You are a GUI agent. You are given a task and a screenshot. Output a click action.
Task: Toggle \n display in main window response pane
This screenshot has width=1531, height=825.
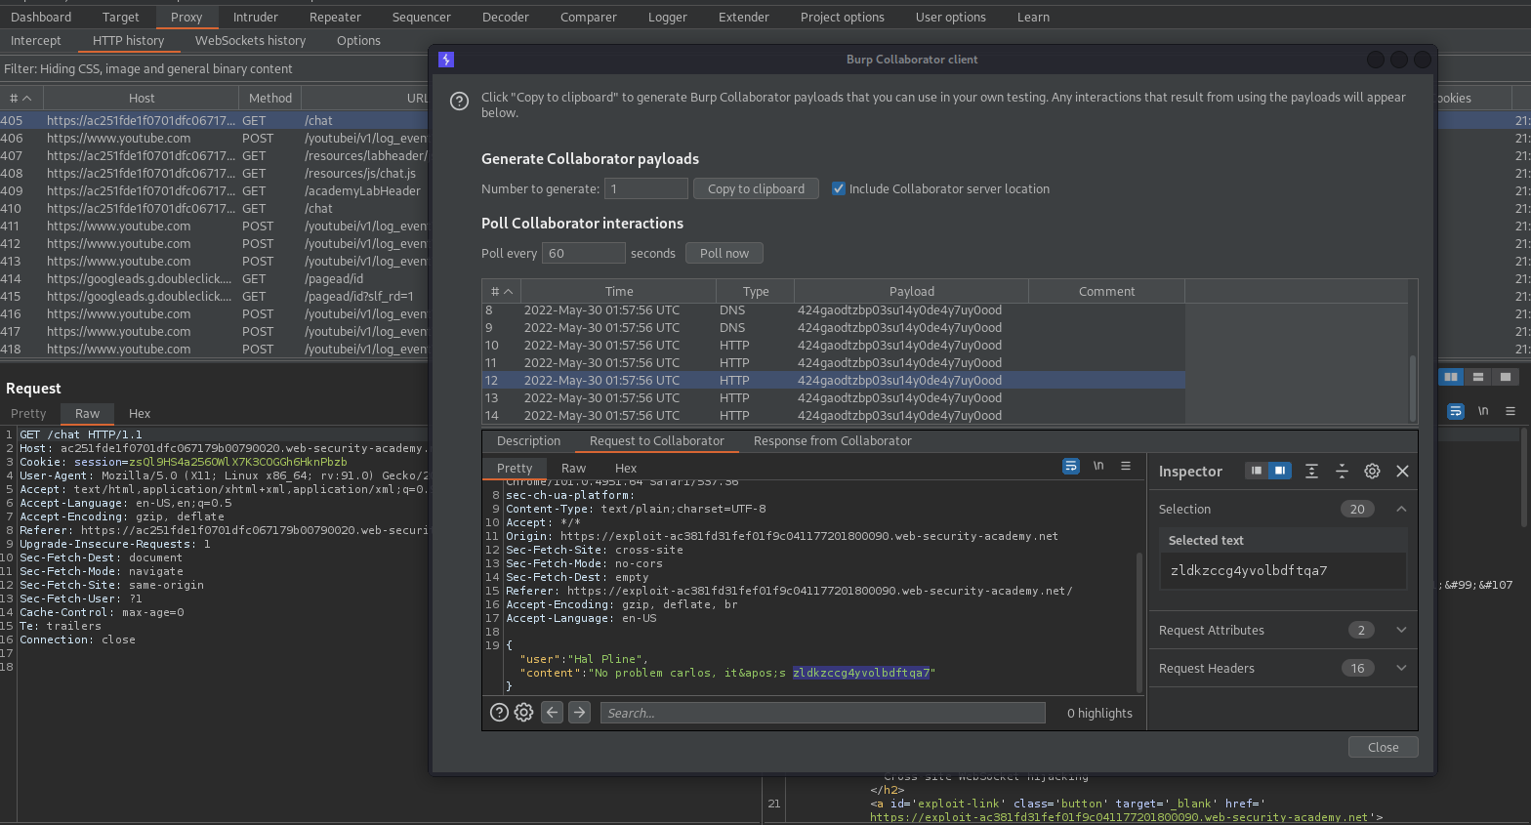[x=1483, y=411]
